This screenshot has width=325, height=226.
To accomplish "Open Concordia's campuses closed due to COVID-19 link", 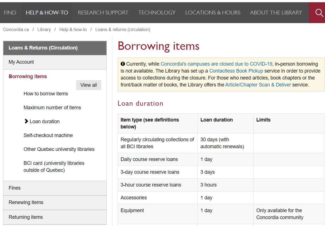I will click(x=216, y=64).
